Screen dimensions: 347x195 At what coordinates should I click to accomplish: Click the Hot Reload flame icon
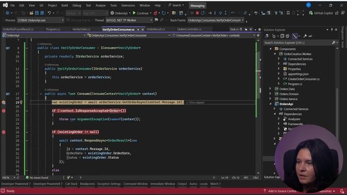click(x=156, y=13)
